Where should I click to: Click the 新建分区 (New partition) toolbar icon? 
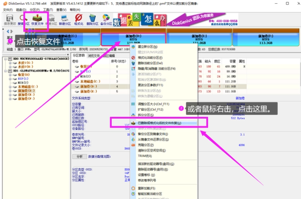point(65,19)
